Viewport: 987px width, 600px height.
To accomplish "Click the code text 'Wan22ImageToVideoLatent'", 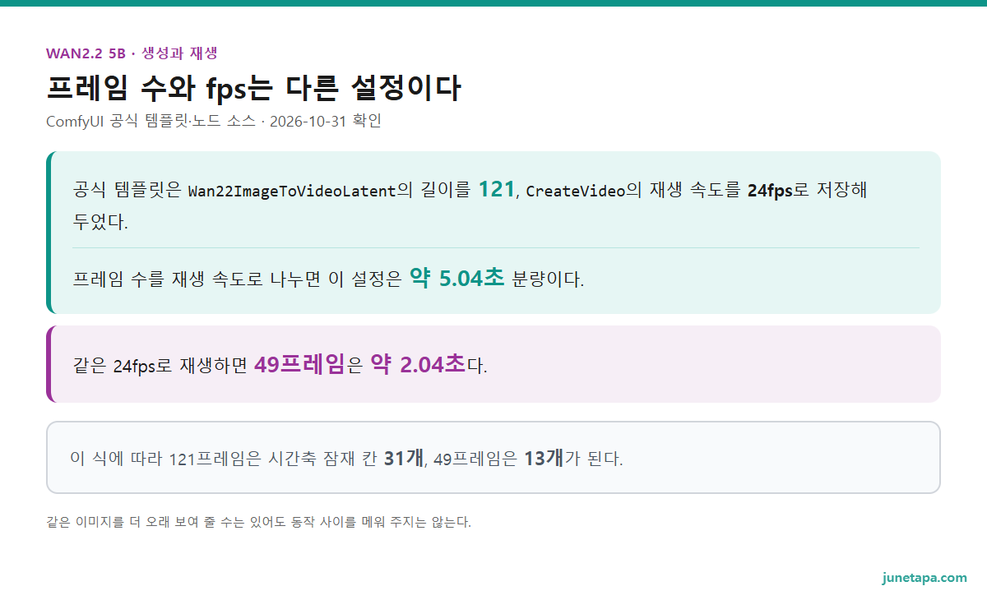I will [x=292, y=192].
